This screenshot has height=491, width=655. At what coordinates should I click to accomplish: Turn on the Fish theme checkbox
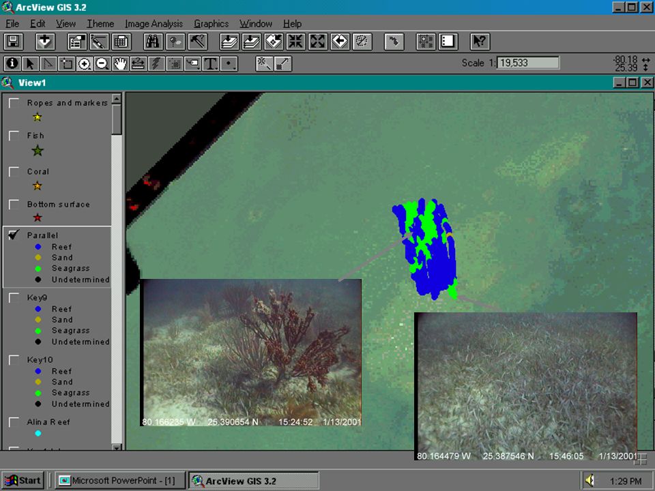pos(14,136)
